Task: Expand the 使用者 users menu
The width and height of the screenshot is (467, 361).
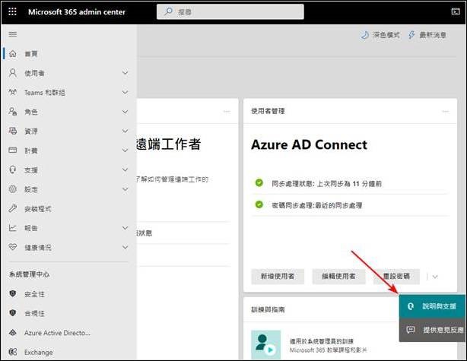Action: pyautogui.click(x=125, y=73)
